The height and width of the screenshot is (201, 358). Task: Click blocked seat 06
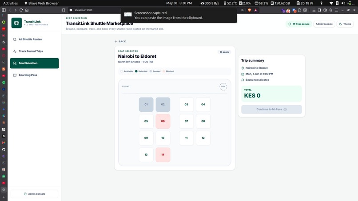tap(163, 121)
